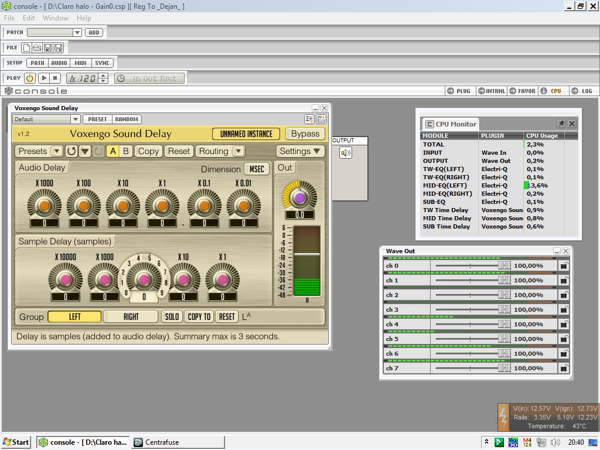Click the tempo stepper arrows next to 120
This screenshot has height=450, width=600.
pos(103,79)
